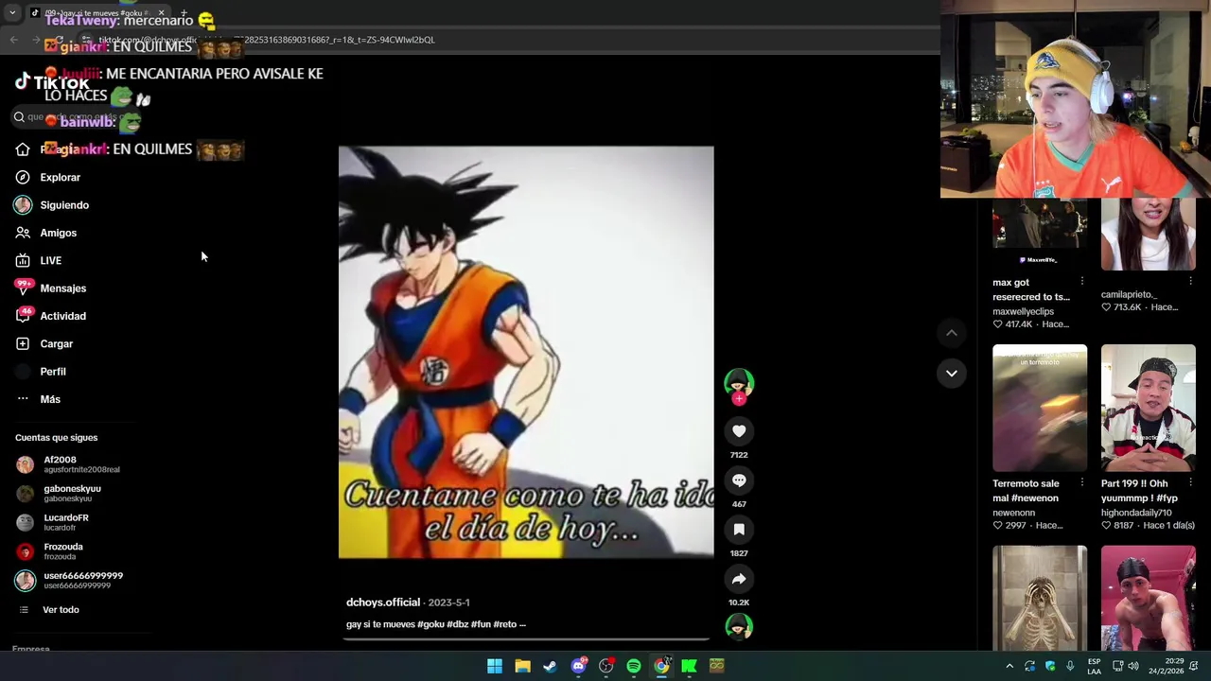Click Cargar to upload a video

tap(44, 343)
